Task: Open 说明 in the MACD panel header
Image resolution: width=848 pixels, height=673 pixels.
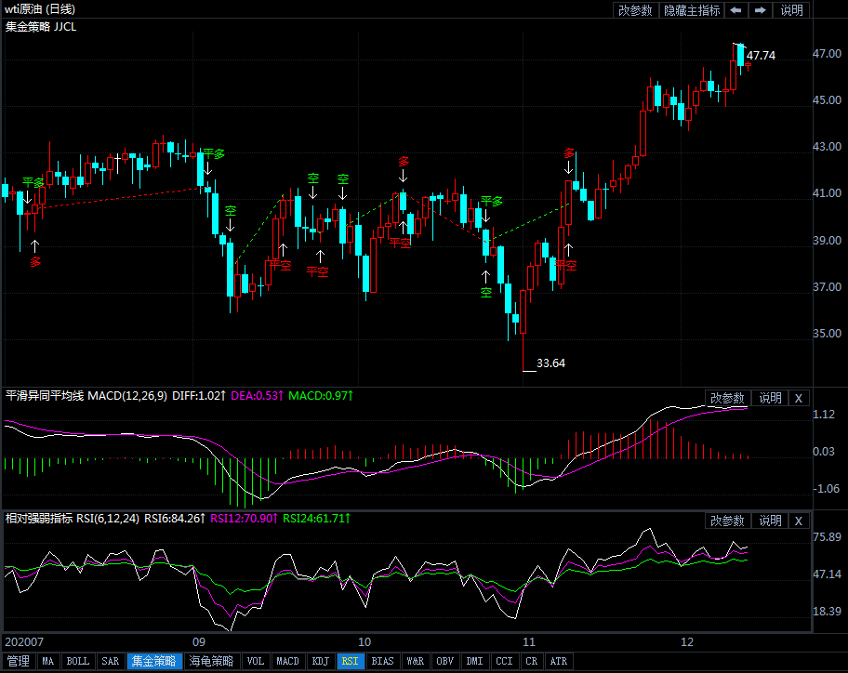Action: 770,398
